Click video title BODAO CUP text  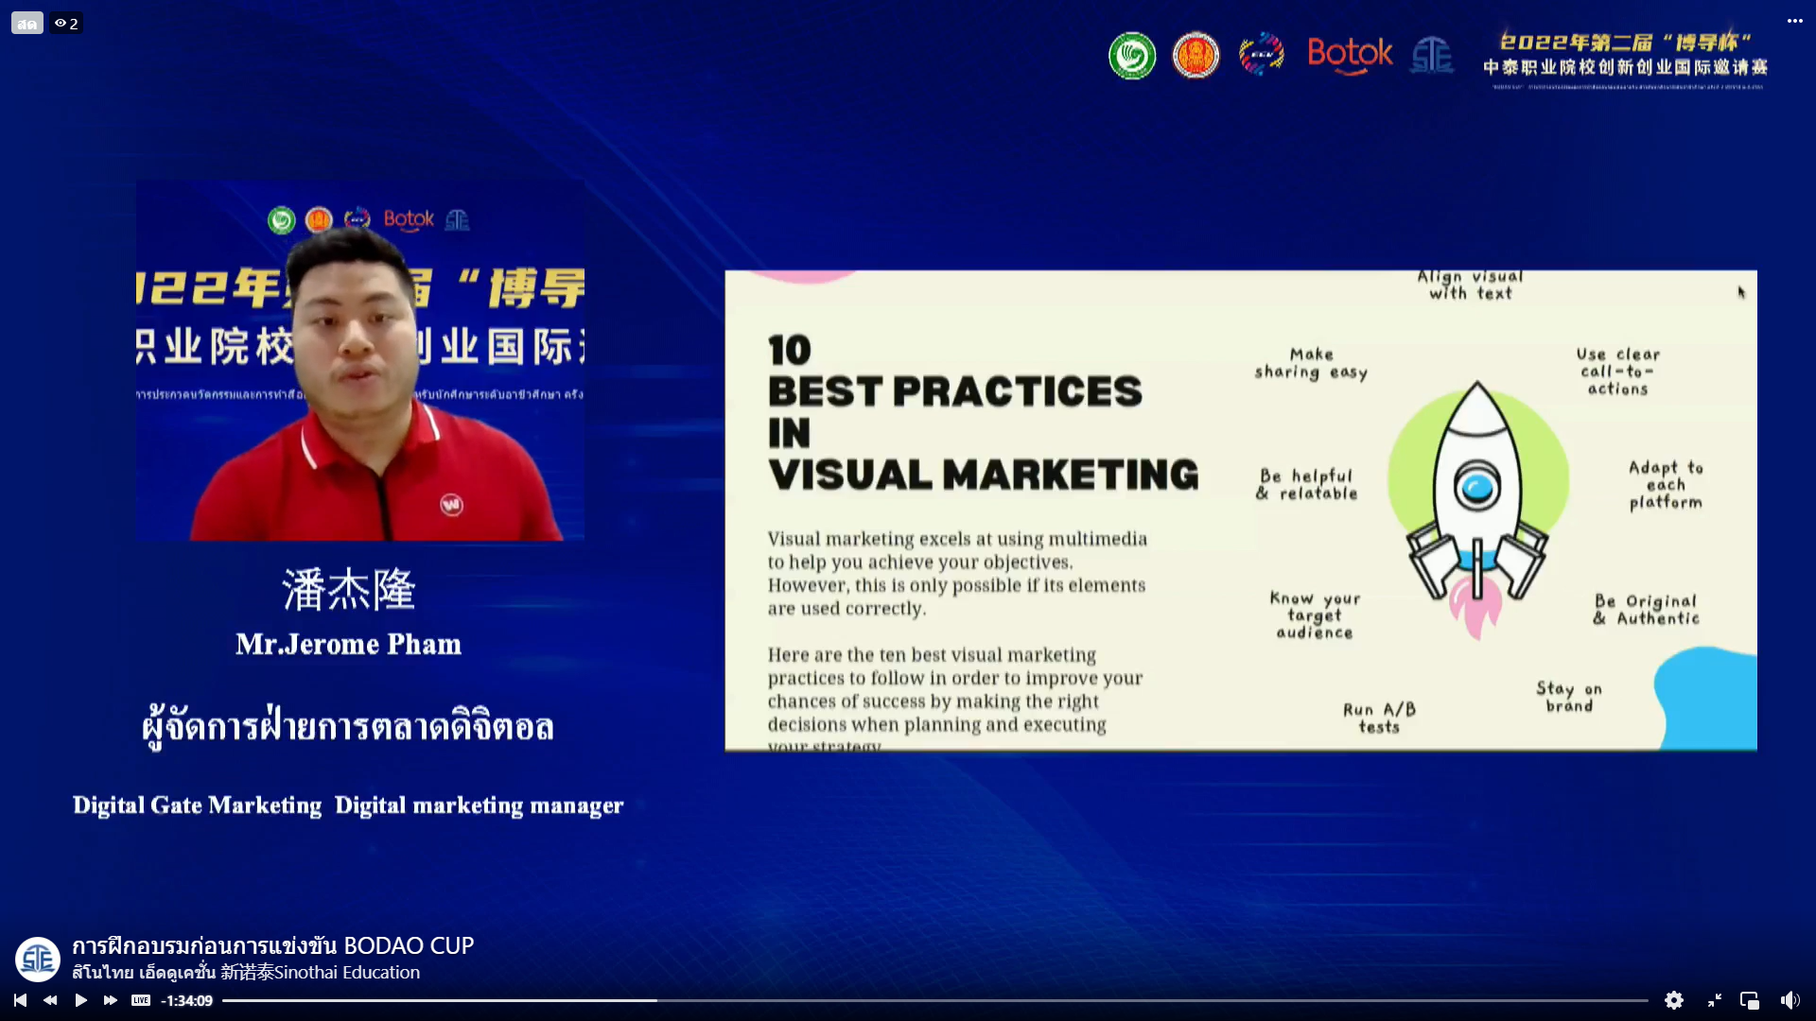pos(273,945)
